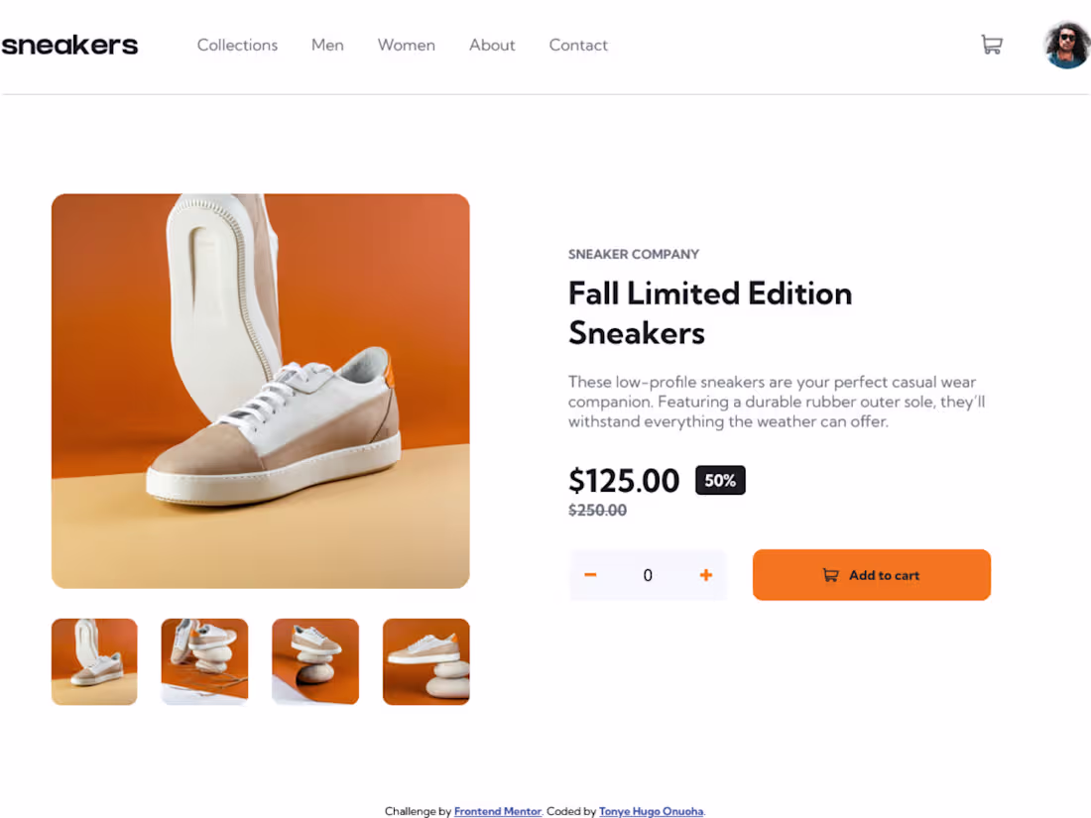Select the Women navigation item
Viewport: 1091px width, 818px height.
coord(406,45)
